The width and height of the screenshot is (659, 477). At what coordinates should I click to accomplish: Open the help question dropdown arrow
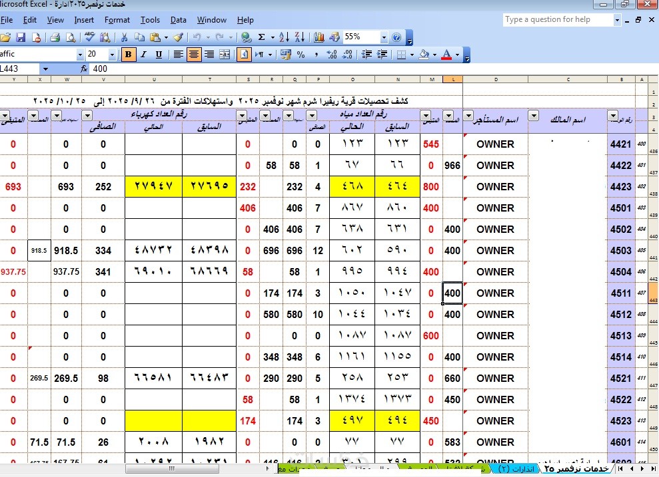click(x=617, y=20)
